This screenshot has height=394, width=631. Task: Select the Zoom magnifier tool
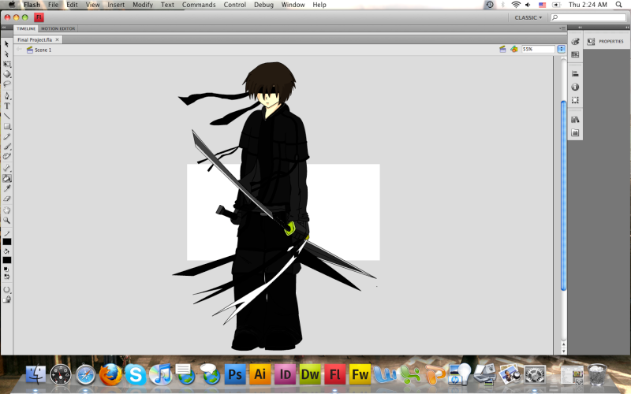(x=7, y=221)
